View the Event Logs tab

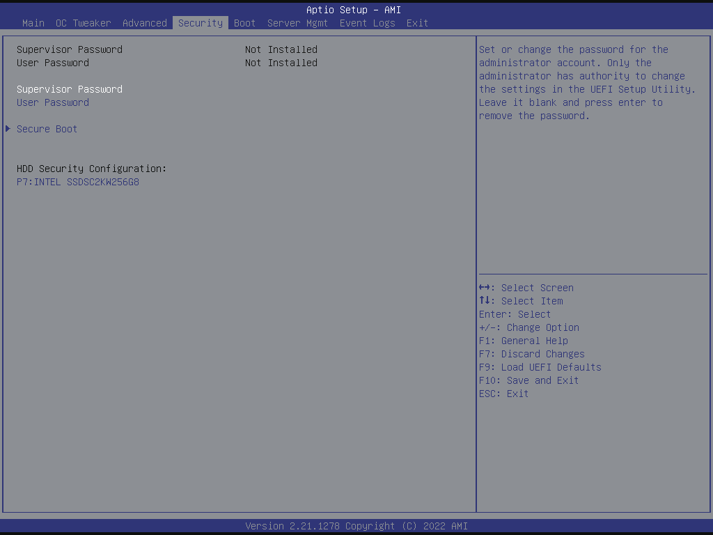tap(367, 23)
